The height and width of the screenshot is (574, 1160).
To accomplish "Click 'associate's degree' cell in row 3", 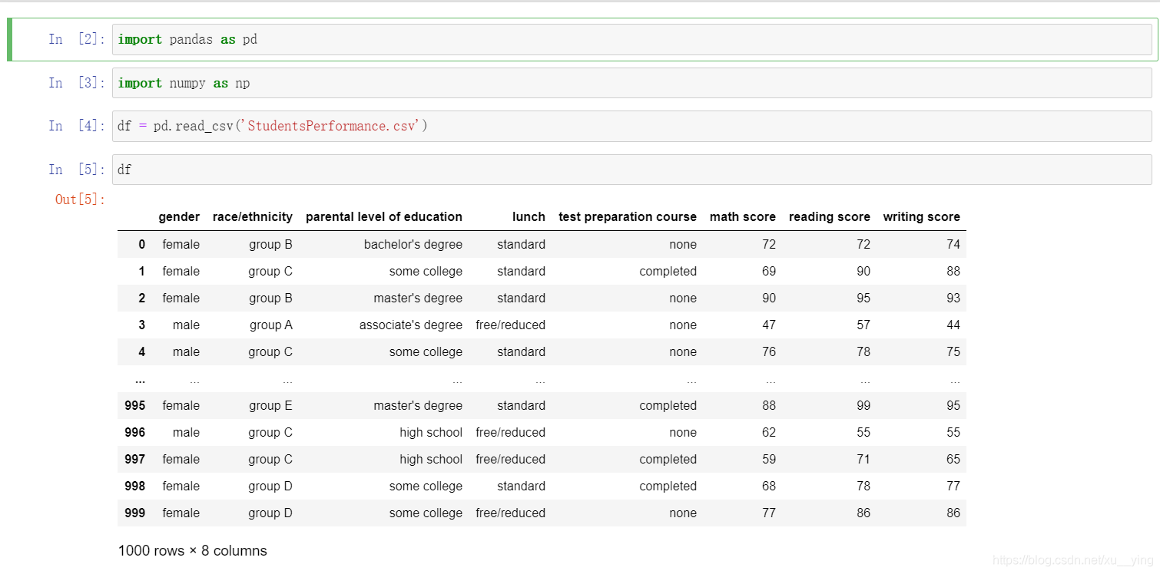I will pyautogui.click(x=411, y=325).
